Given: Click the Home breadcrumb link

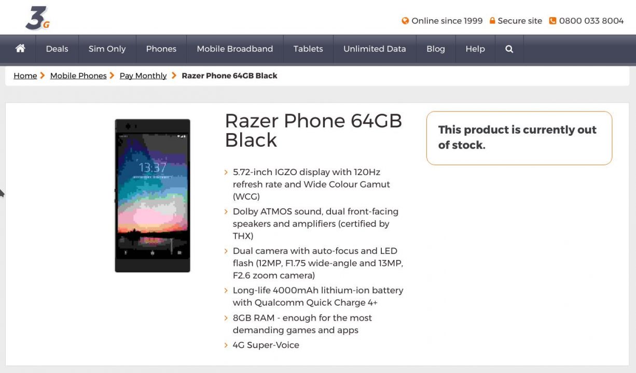Looking at the screenshot, I should point(25,76).
